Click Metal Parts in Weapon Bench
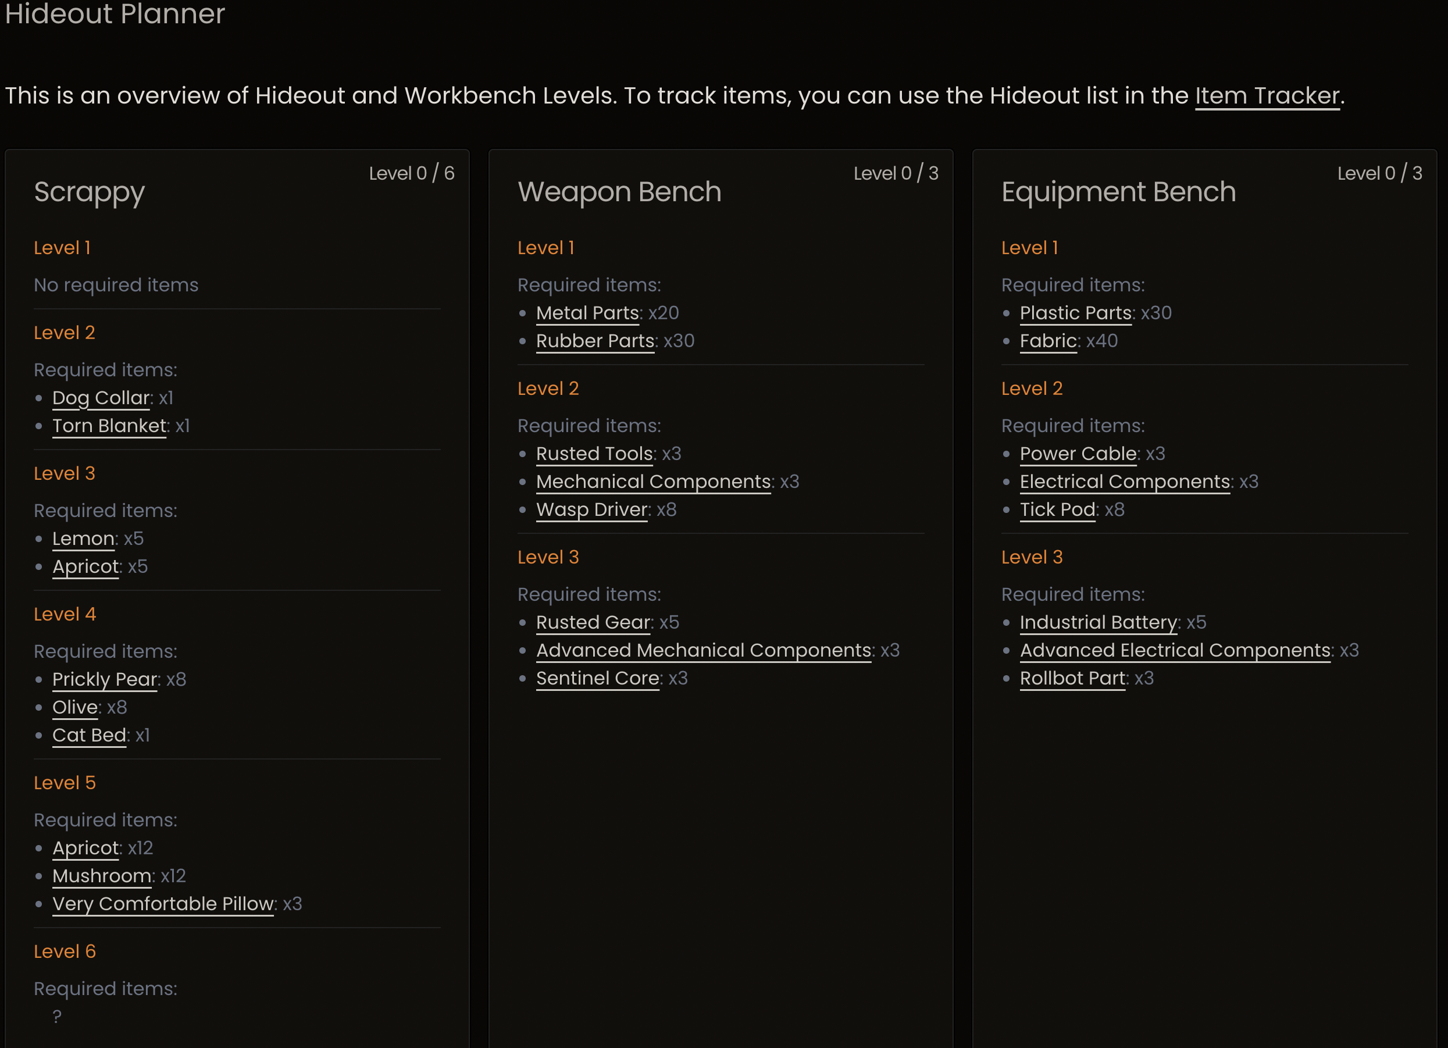This screenshot has height=1048, width=1448. [x=587, y=313]
